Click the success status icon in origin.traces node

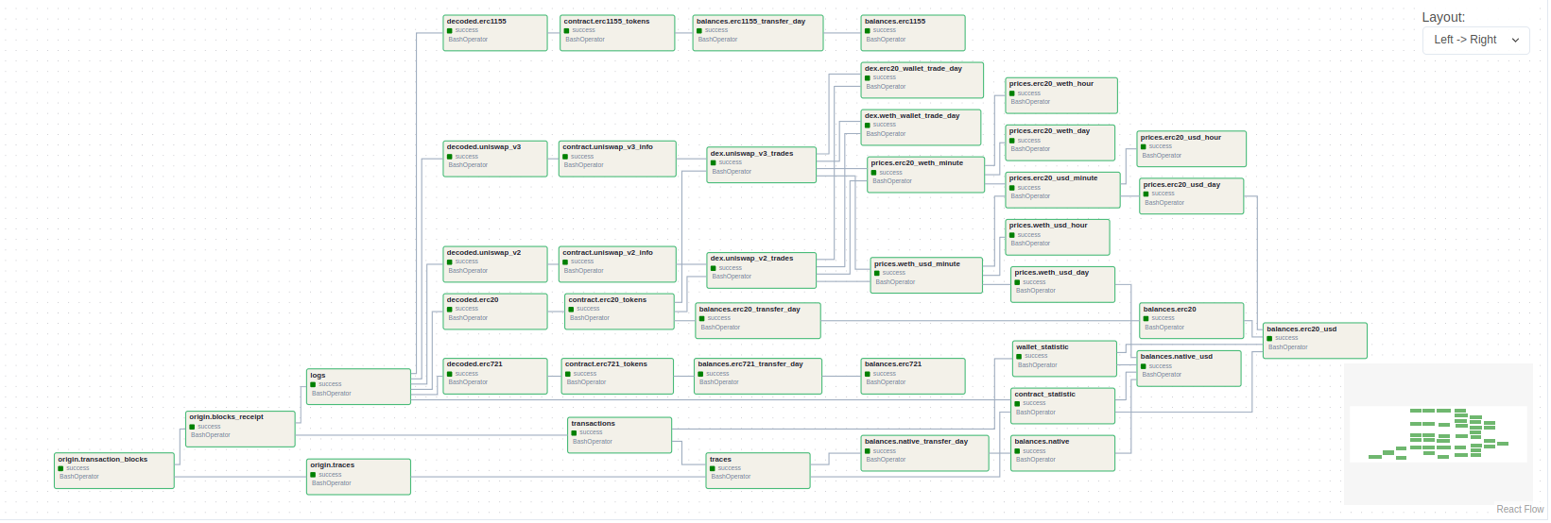coord(314,474)
